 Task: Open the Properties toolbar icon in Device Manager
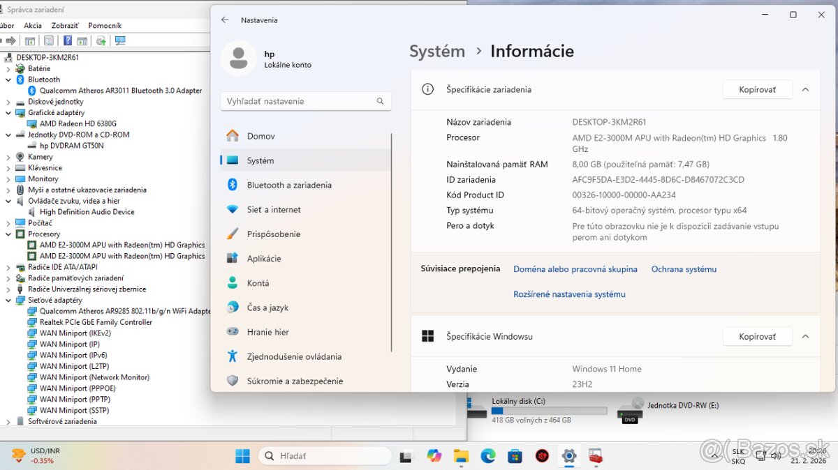pos(48,40)
